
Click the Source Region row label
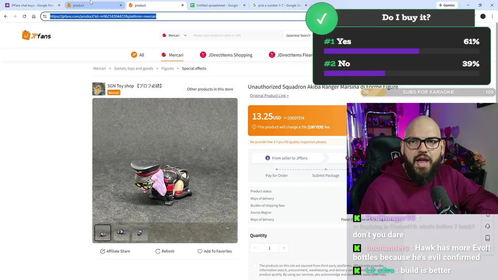point(261,212)
